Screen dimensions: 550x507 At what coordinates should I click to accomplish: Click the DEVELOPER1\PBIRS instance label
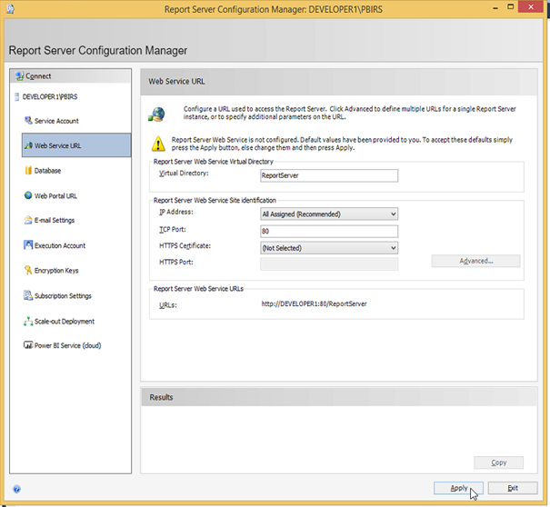pyautogui.click(x=50, y=97)
